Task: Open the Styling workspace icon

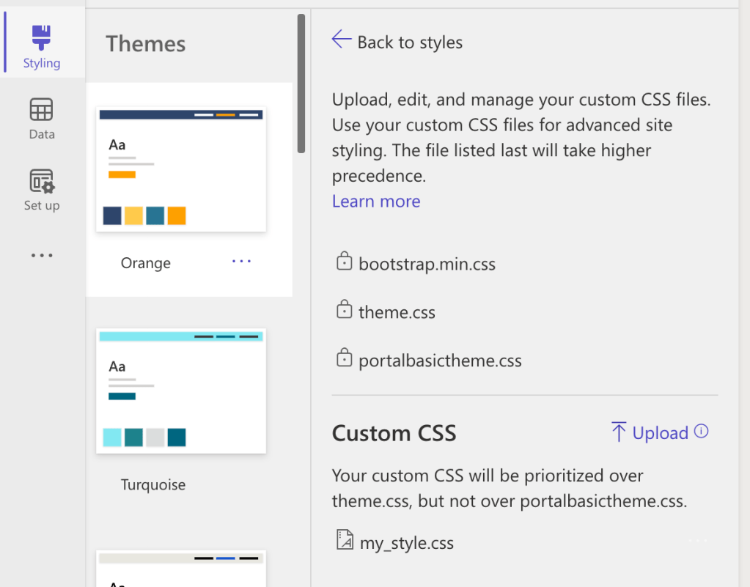Action: tap(42, 38)
